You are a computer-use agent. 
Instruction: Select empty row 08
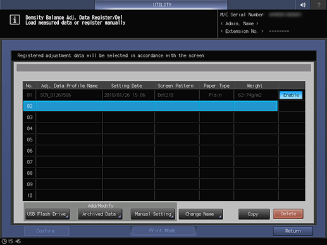point(151,173)
